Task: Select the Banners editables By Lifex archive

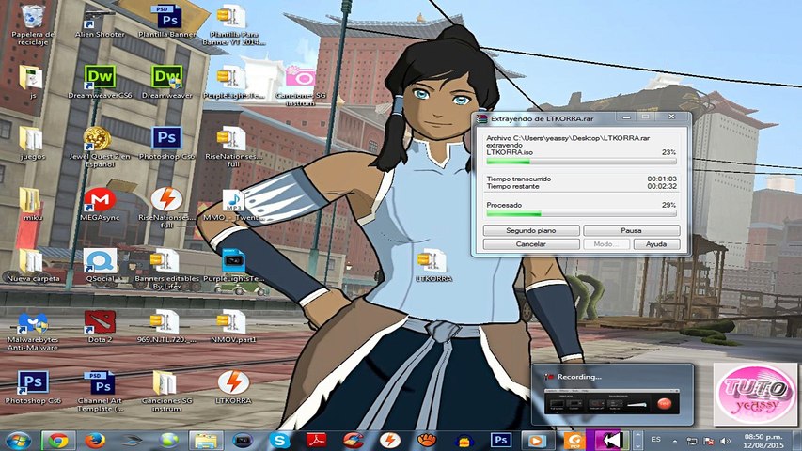Action: [166, 269]
